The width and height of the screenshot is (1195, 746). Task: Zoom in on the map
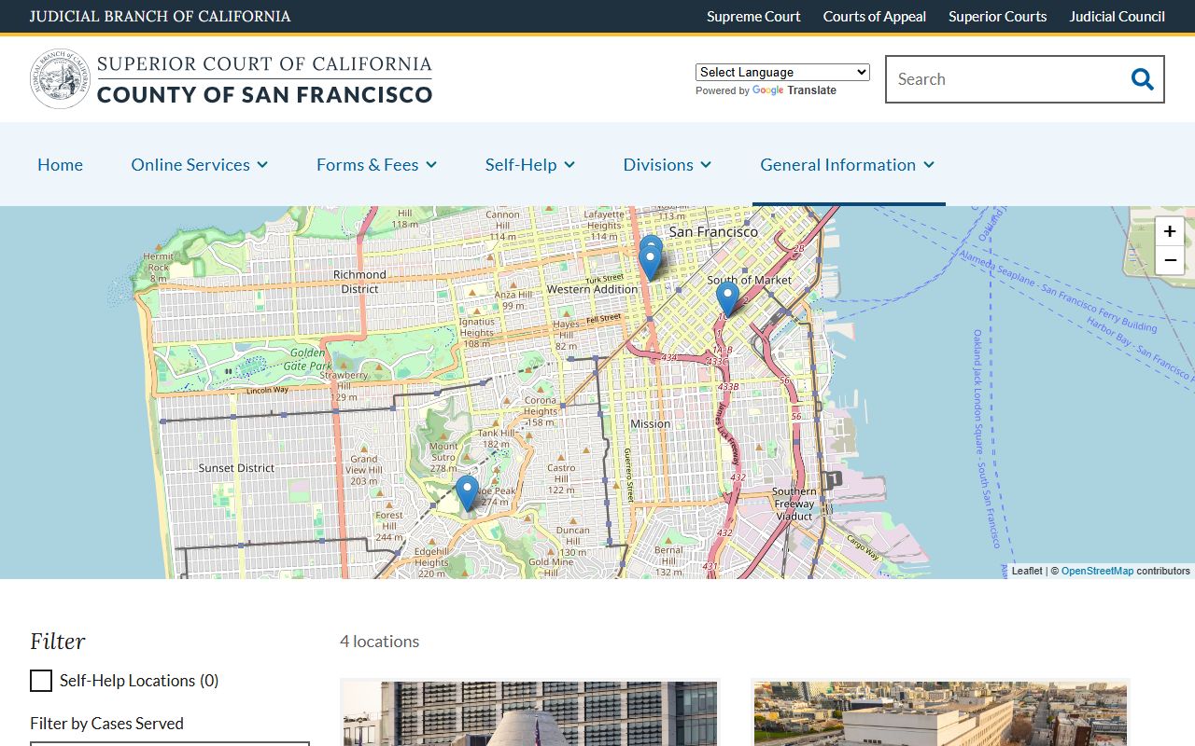click(1170, 231)
